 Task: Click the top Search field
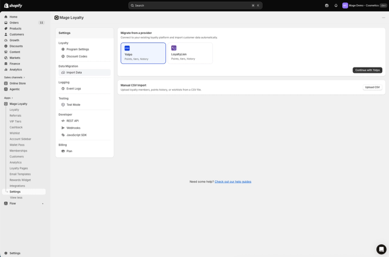195,5
